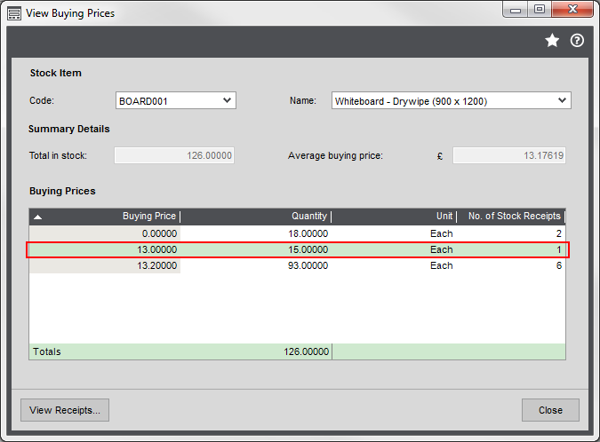Click the View Receipts... button
The height and width of the screenshot is (442, 600).
tap(65, 410)
